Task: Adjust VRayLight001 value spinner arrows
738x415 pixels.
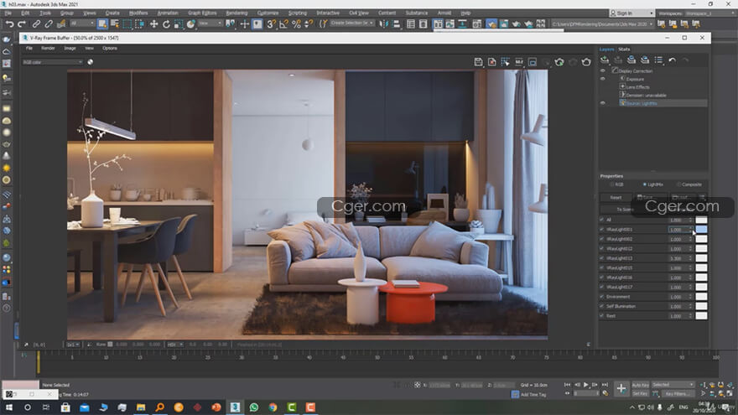Action: tap(691, 229)
